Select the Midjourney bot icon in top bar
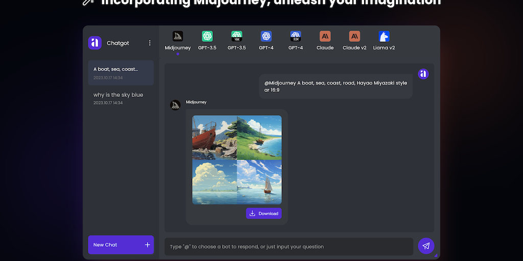This screenshot has width=523, height=261. tap(178, 37)
